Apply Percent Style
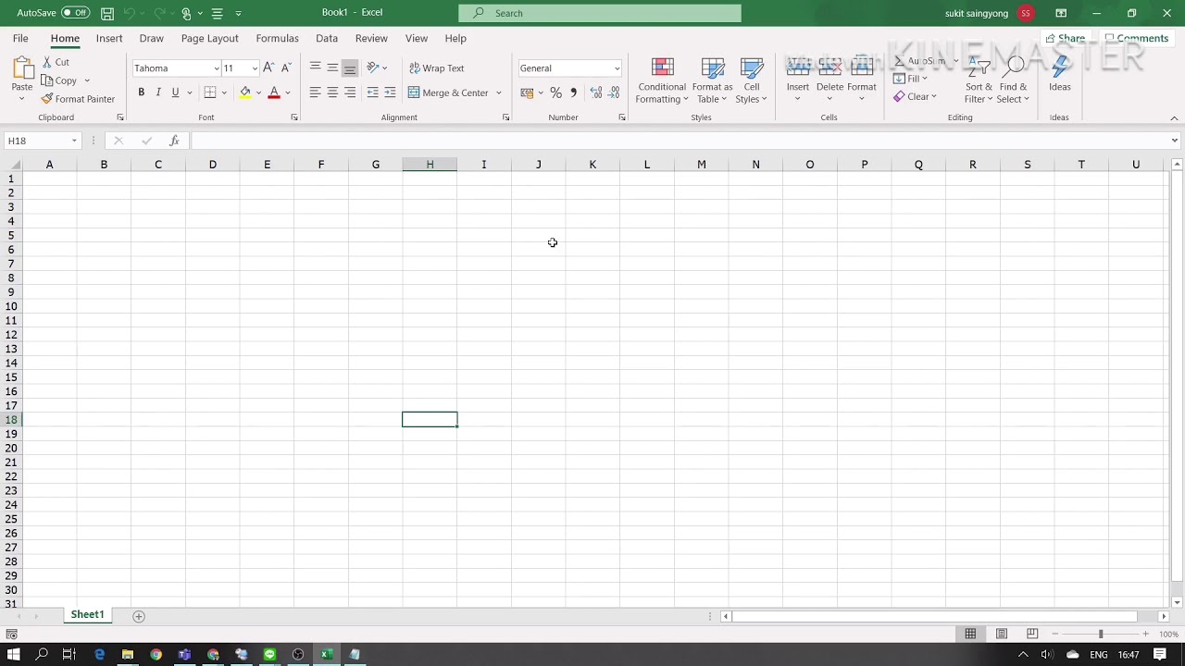 555,92
